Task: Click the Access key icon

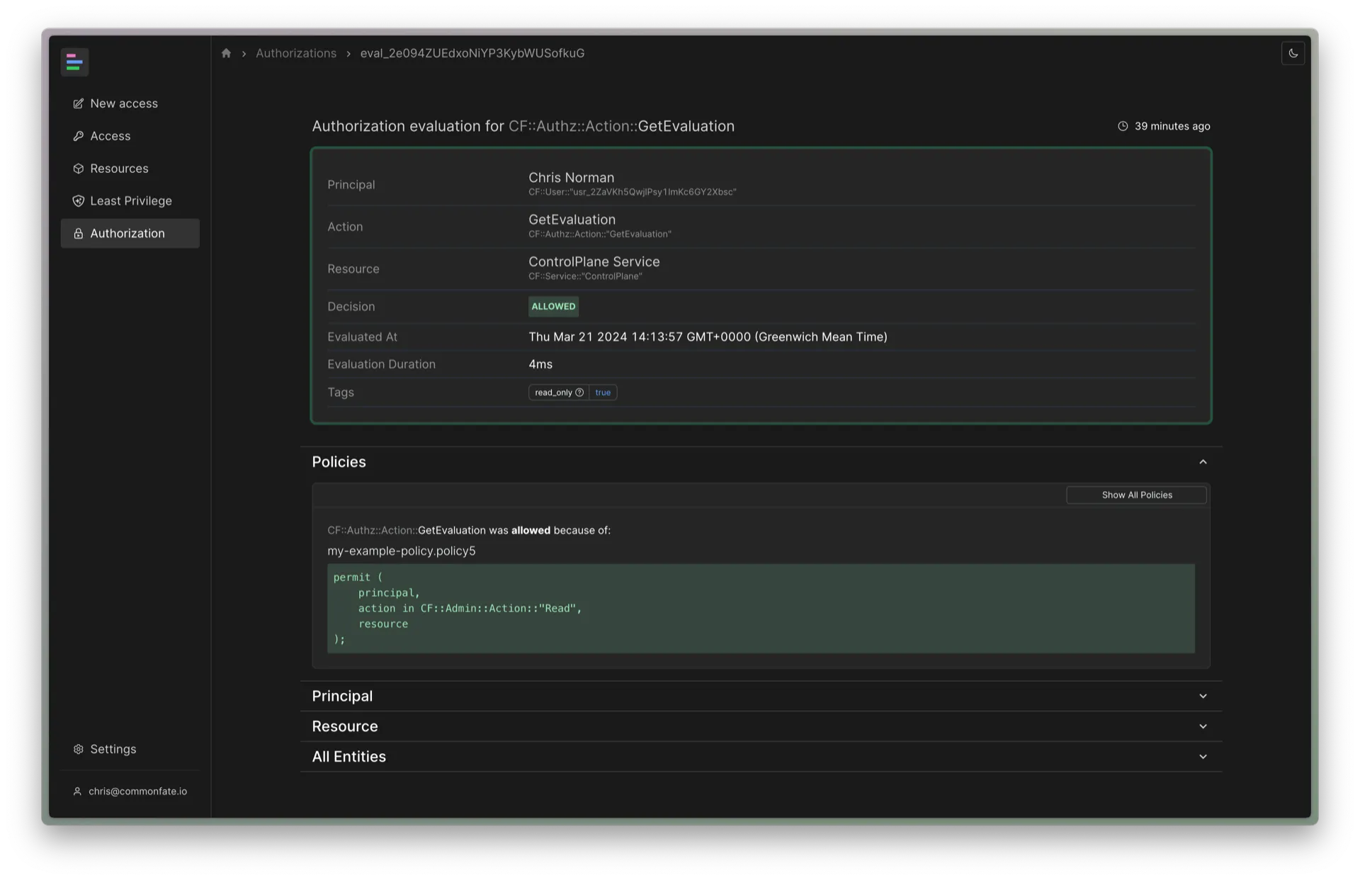Action: point(79,136)
